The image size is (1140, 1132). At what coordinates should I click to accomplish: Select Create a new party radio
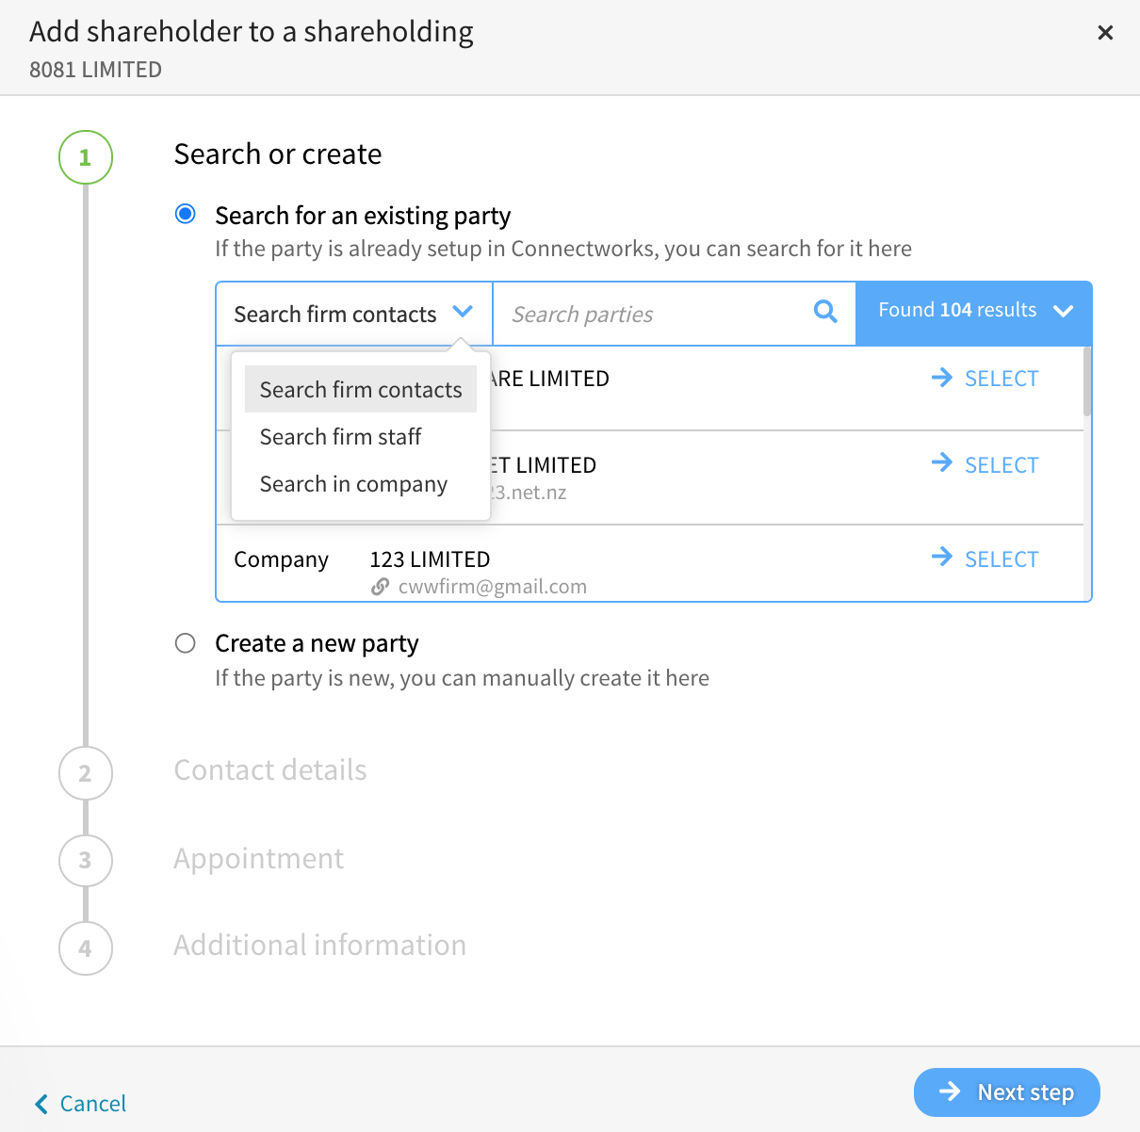(x=186, y=643)
